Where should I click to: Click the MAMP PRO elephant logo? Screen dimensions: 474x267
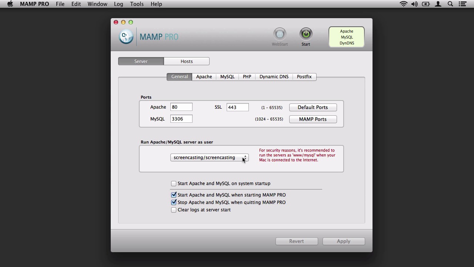[x=126, y=37]
